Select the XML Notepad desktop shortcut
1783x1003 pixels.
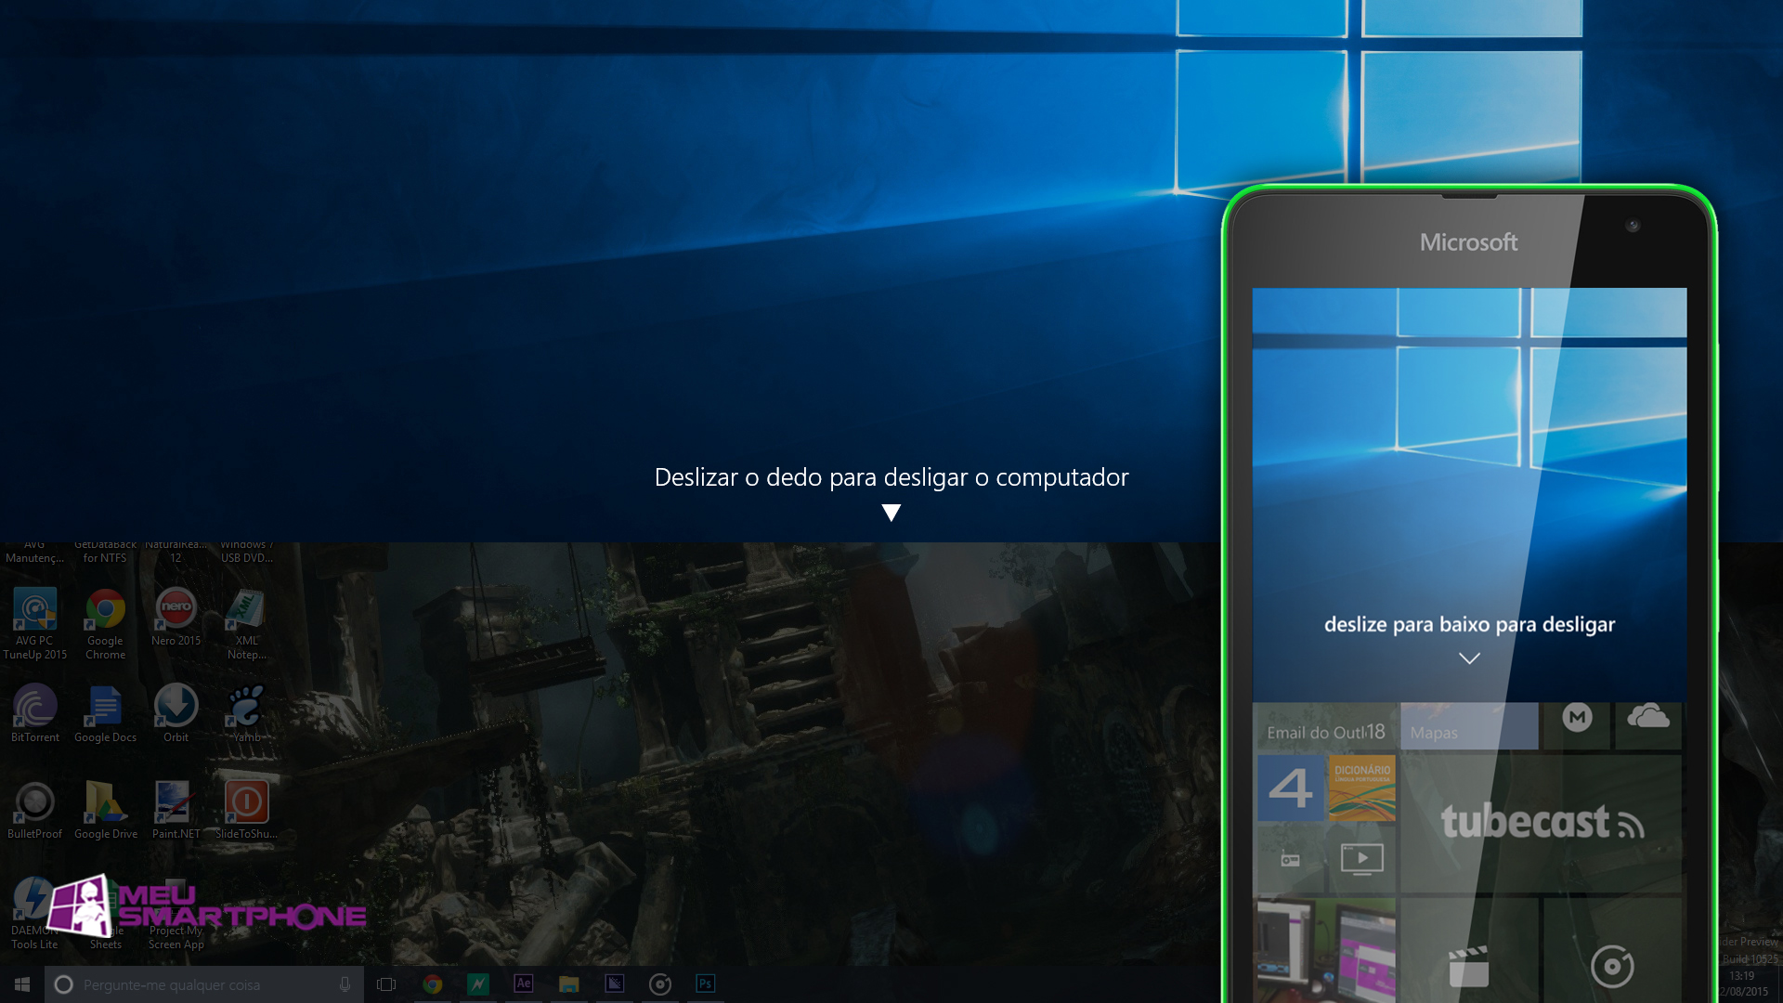pyautogui.click(x=246, y=623)
